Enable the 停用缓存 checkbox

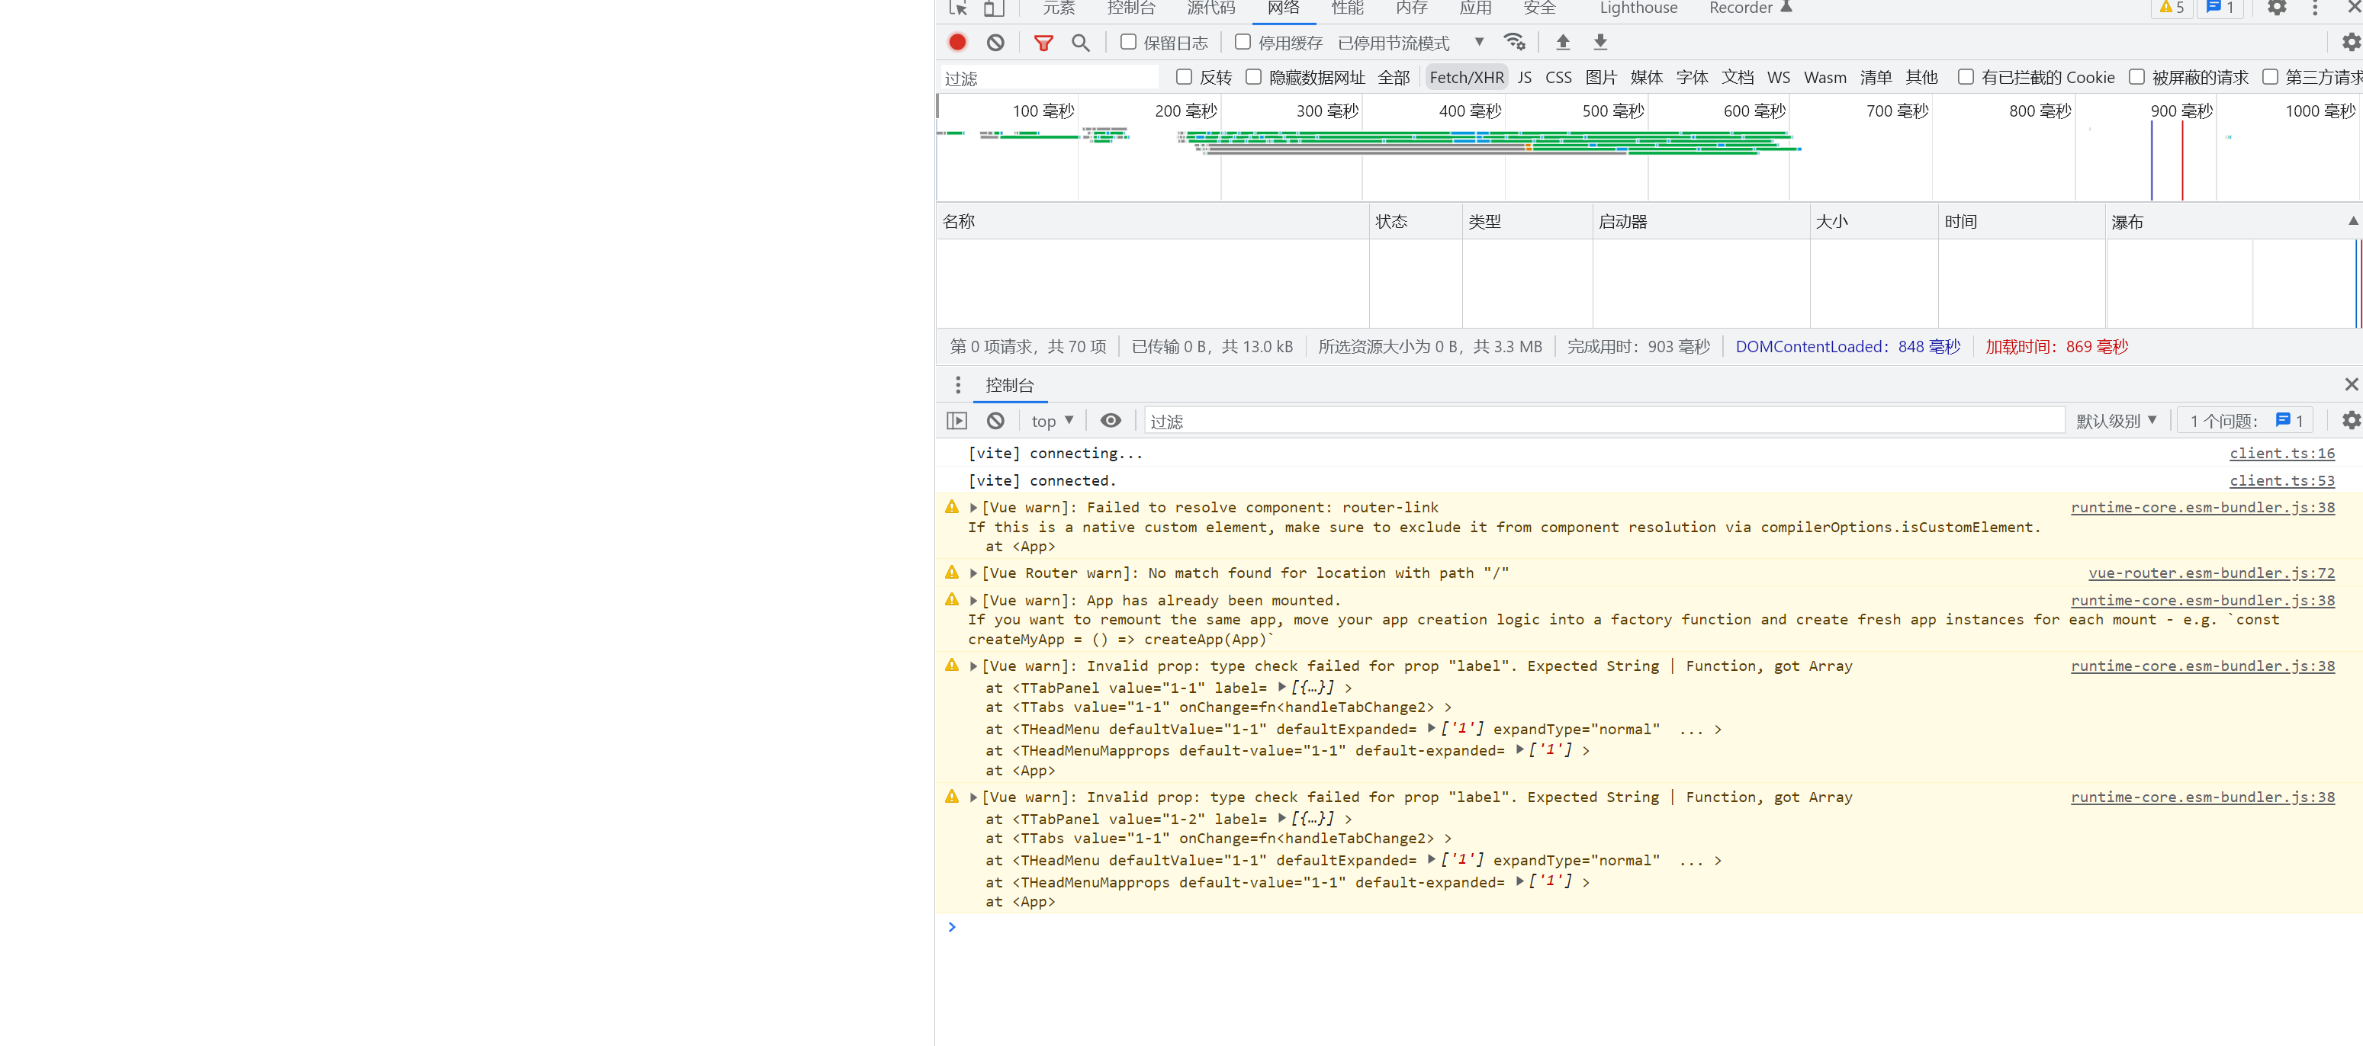(1243, 42)
